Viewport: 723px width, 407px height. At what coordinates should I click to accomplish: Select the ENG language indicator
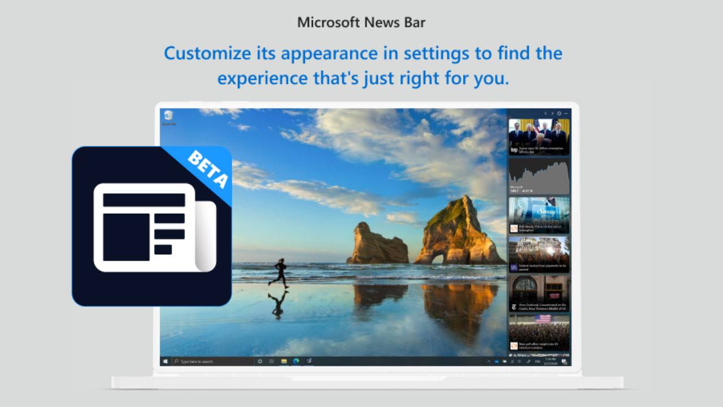tap(537, 360)
